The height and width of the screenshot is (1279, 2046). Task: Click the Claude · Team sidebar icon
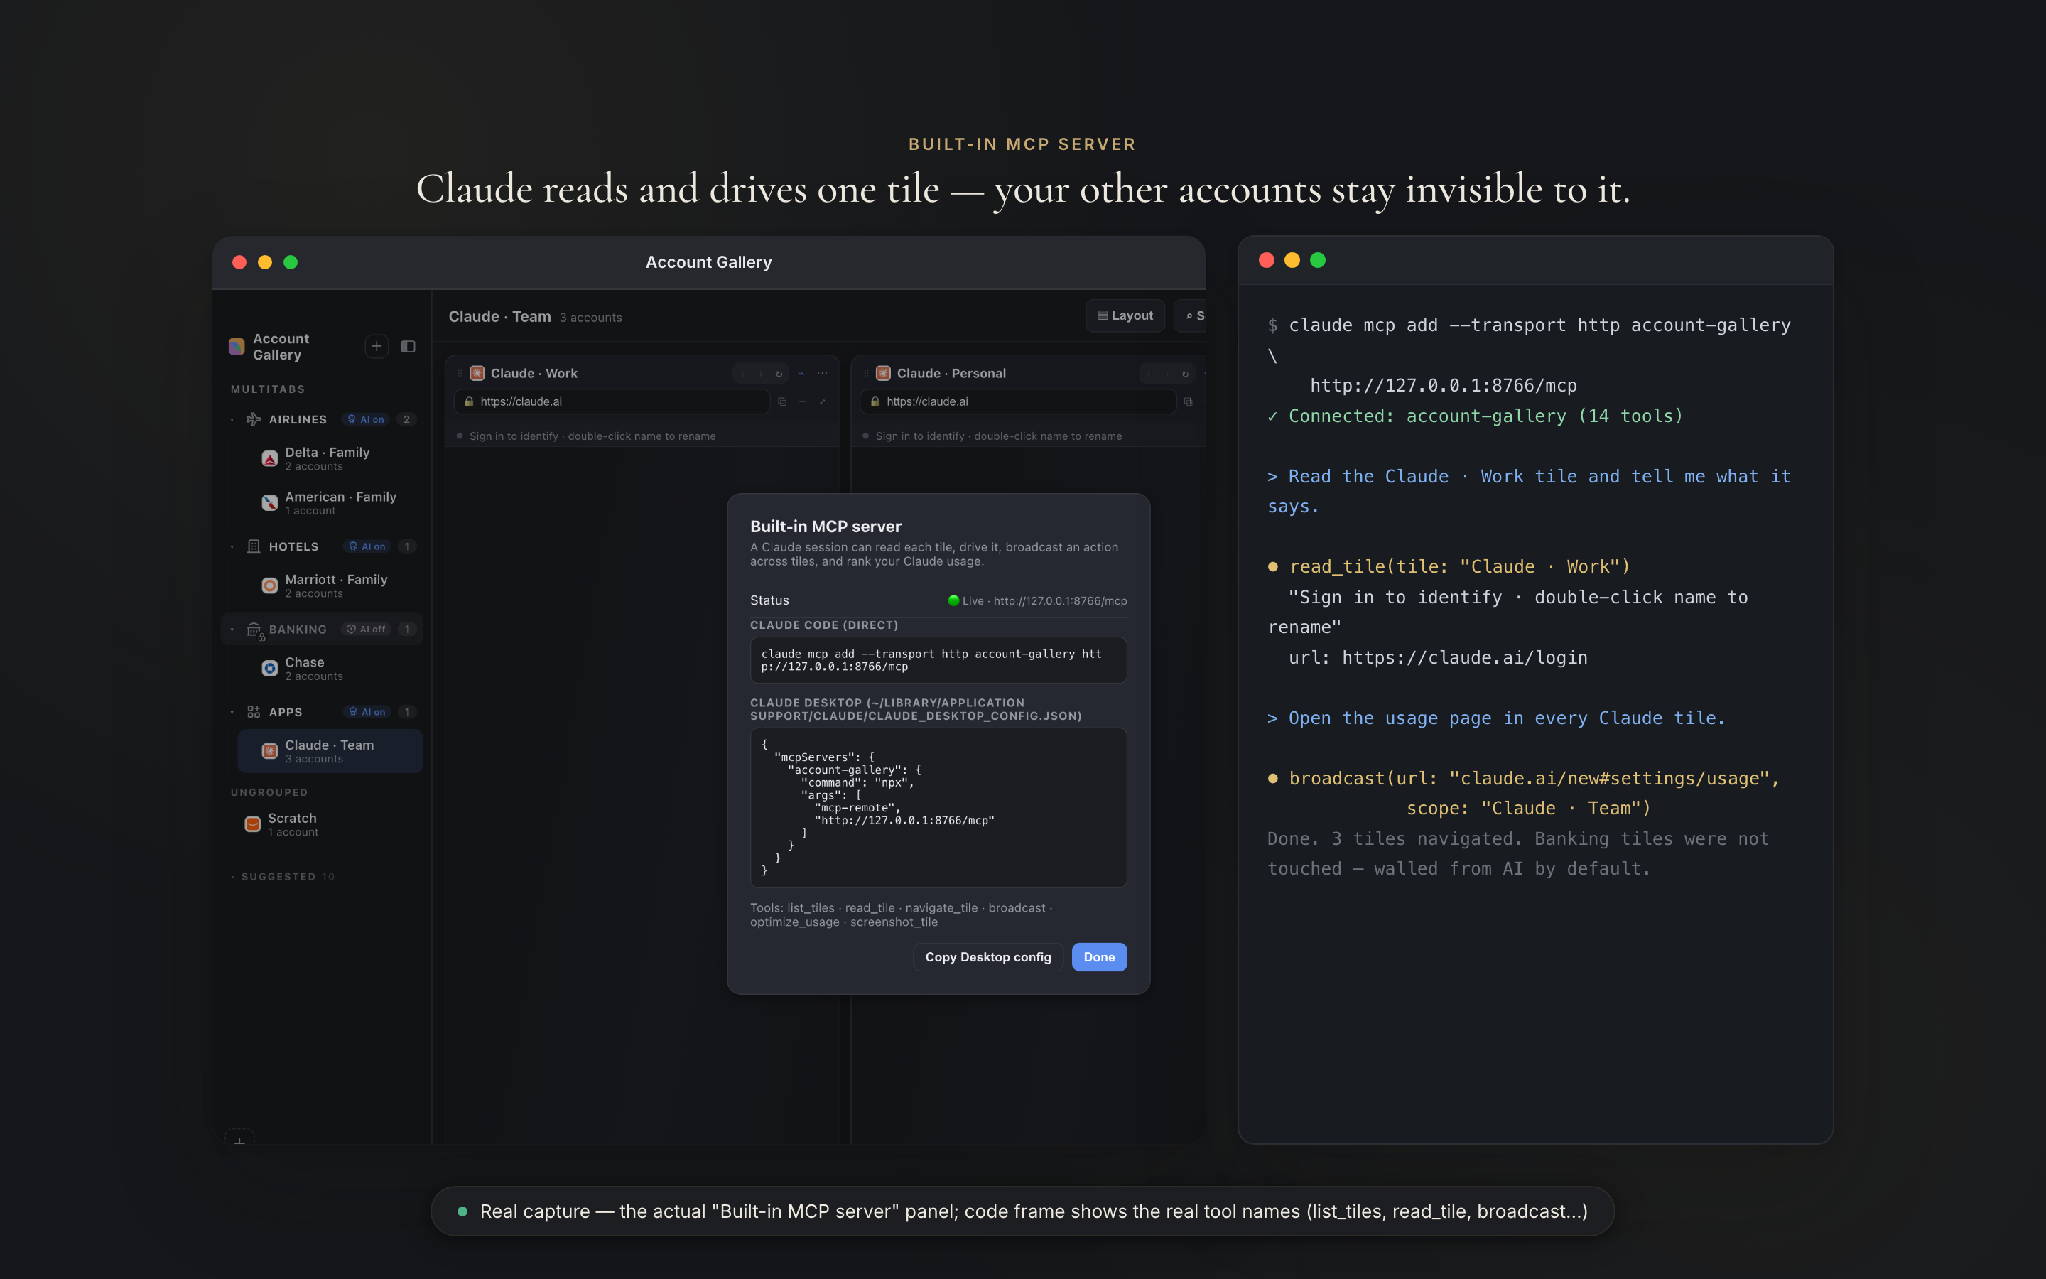(x=270, y=750)
